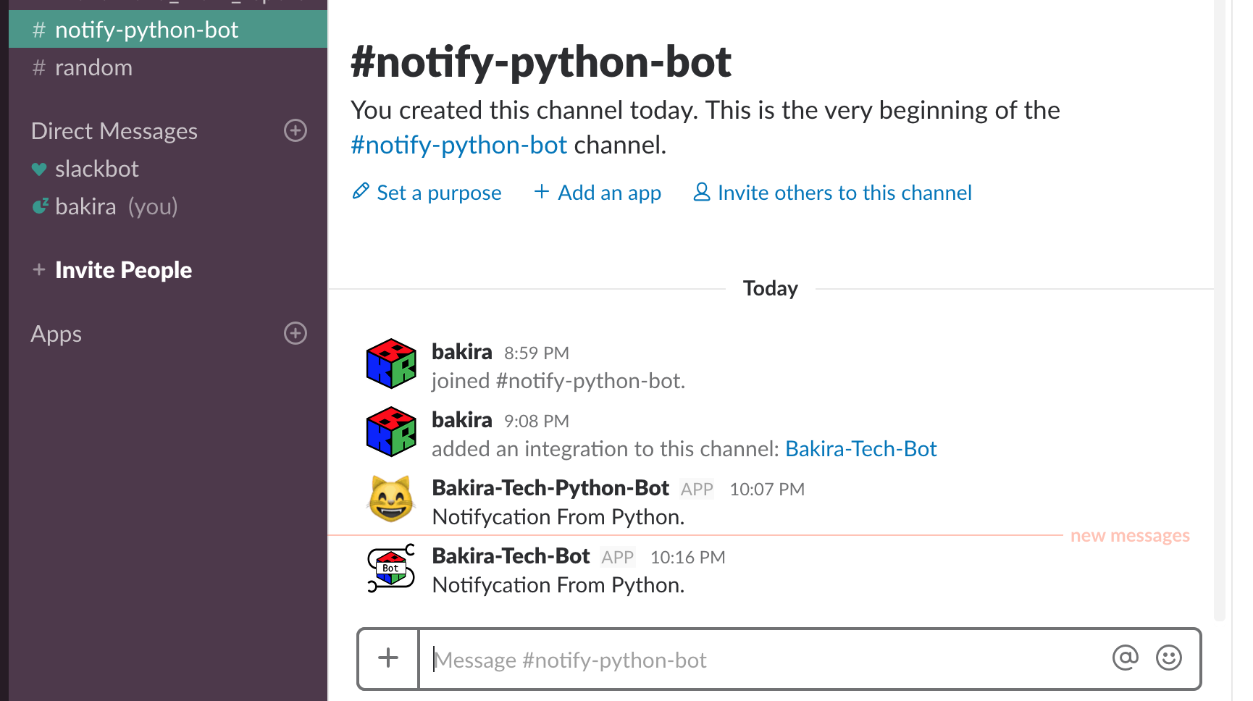Click the 8:59 PM timestamp
This screenshot has width=1253, height=701.
(537, 353)
